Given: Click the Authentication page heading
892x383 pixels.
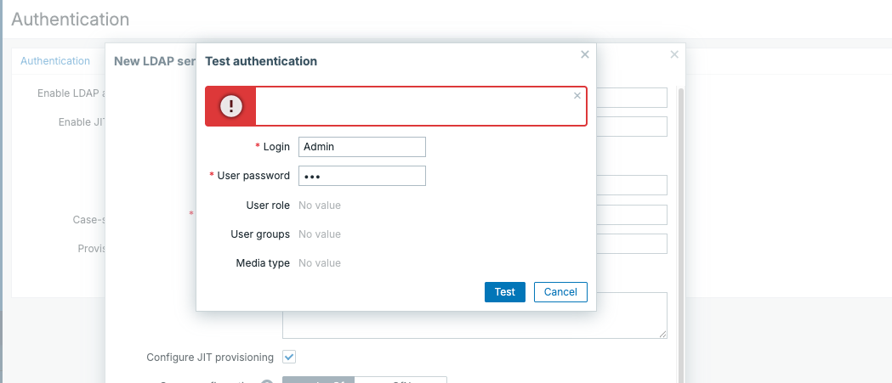Looking at the screenshot, I should pos(71,19).
